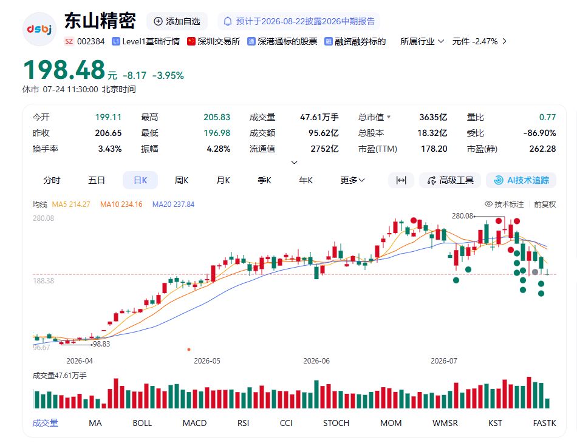Click the 总股本 value 18.32亿
577x443 pixels.
[x=432, y=133]
